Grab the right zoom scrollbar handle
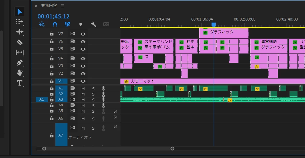Screen dimensions: 305x158 (x=172, y=149)
